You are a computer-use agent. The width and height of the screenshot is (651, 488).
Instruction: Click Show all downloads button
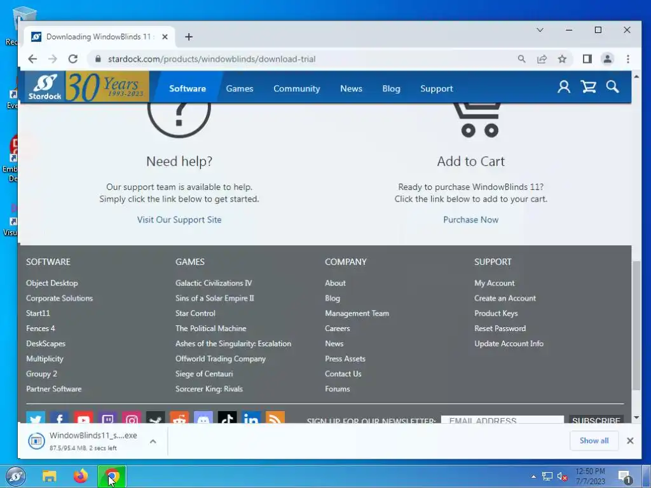594,441
